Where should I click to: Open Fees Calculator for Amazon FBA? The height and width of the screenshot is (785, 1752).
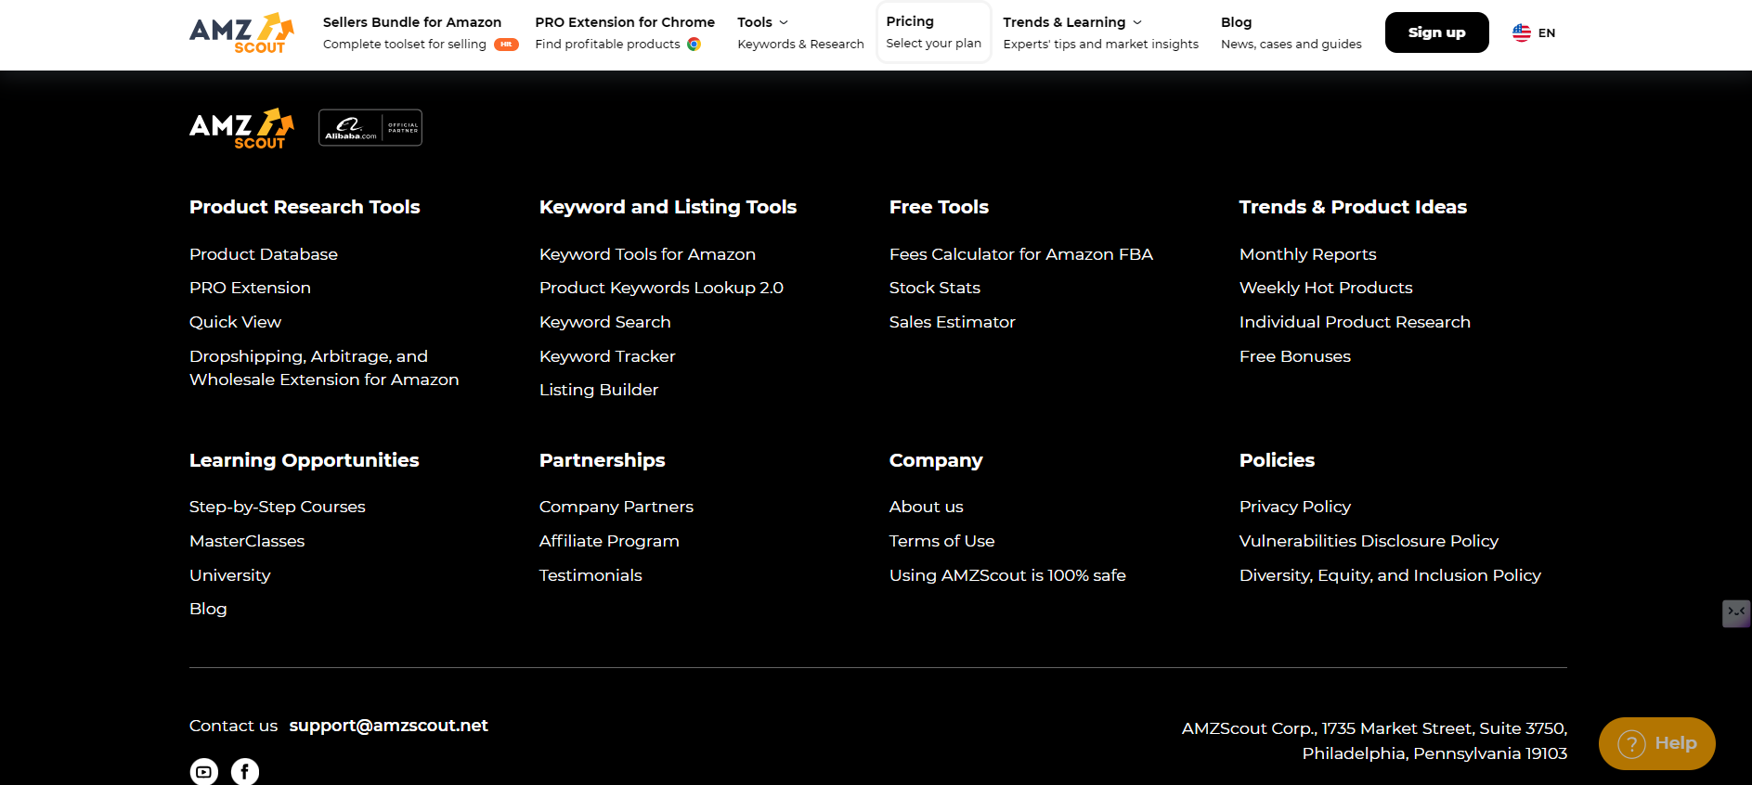coord(1021,254)
